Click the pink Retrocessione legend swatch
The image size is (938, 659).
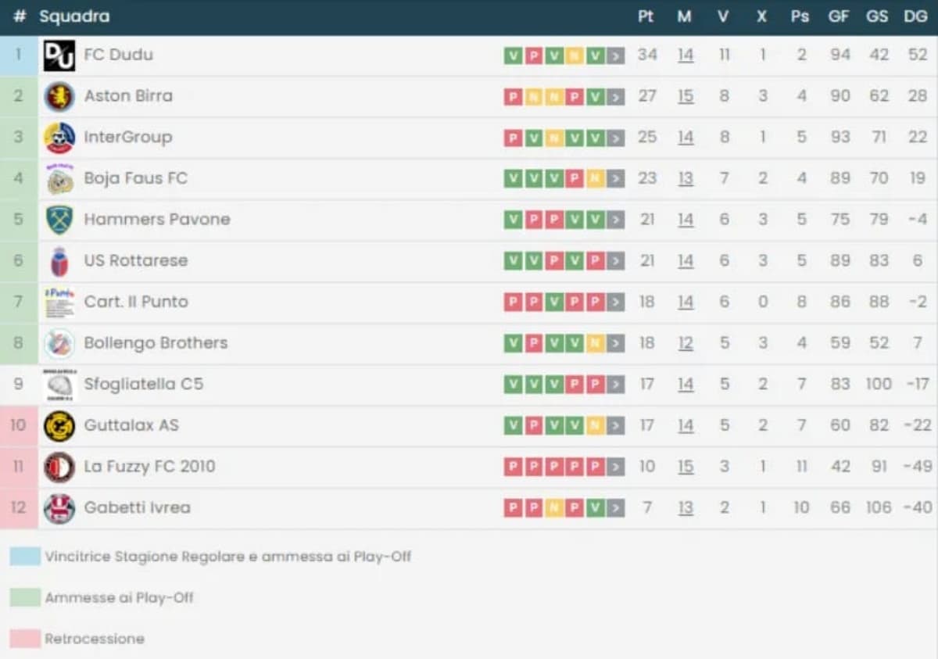pyautogui.click(x=25, y=639)
